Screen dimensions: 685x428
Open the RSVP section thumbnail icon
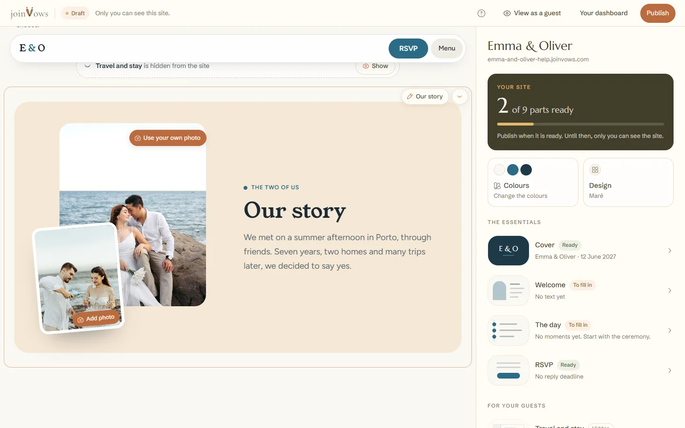coord(509,370)
